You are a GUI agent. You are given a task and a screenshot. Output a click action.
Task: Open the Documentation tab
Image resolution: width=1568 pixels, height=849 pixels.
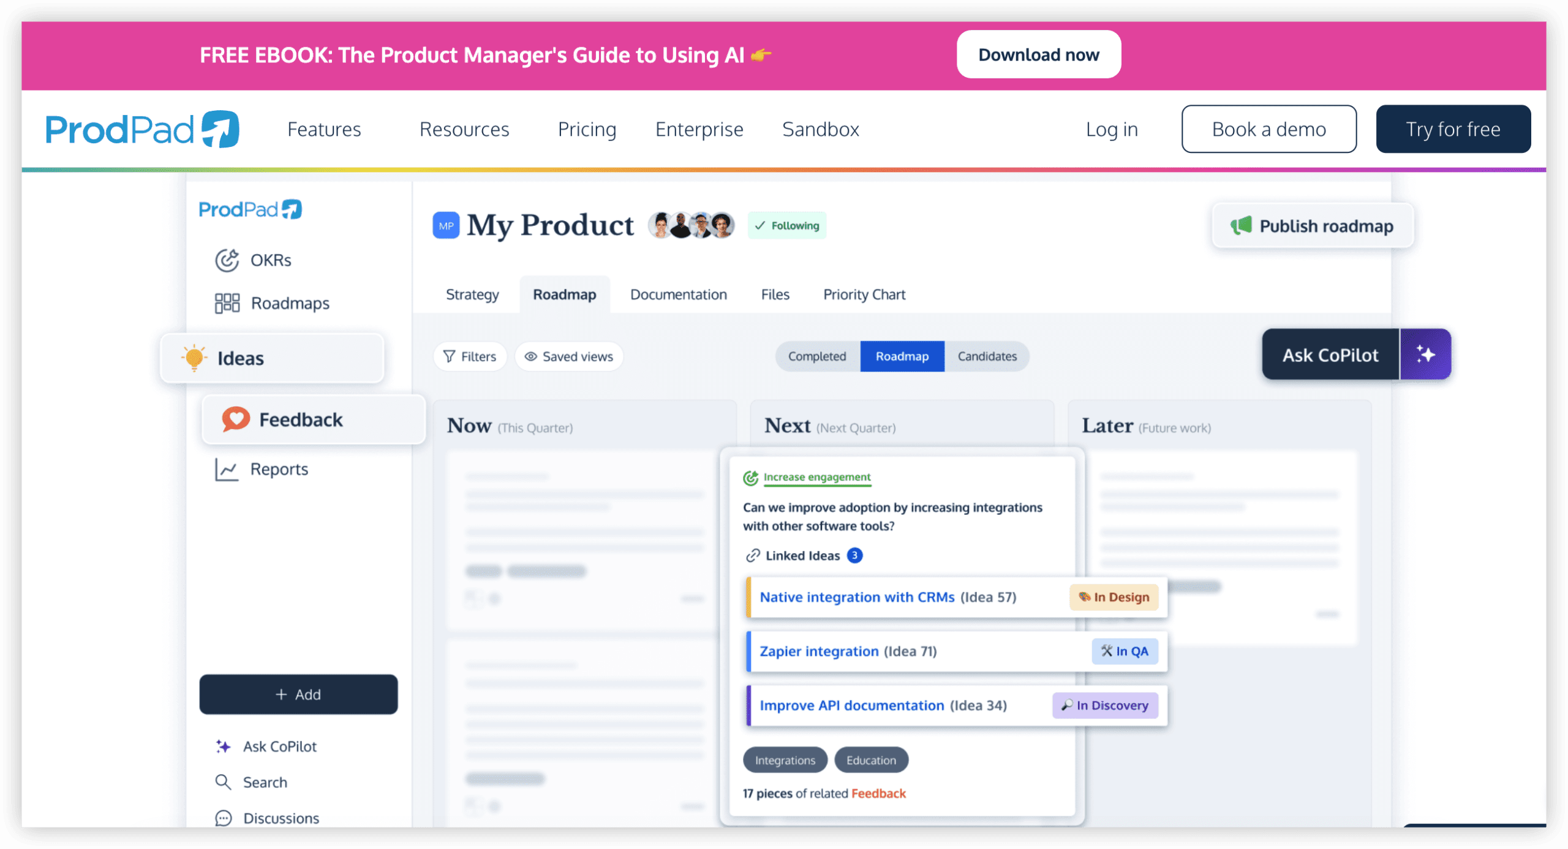tap(678, 294)
